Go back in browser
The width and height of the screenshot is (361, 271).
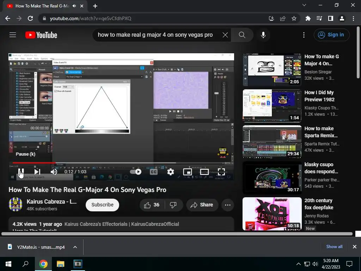pyautogui.click(x=8, y=18)
